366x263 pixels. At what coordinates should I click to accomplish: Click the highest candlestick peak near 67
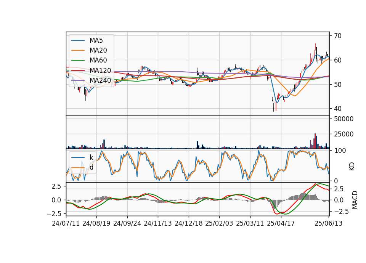(x=315, y=48)
